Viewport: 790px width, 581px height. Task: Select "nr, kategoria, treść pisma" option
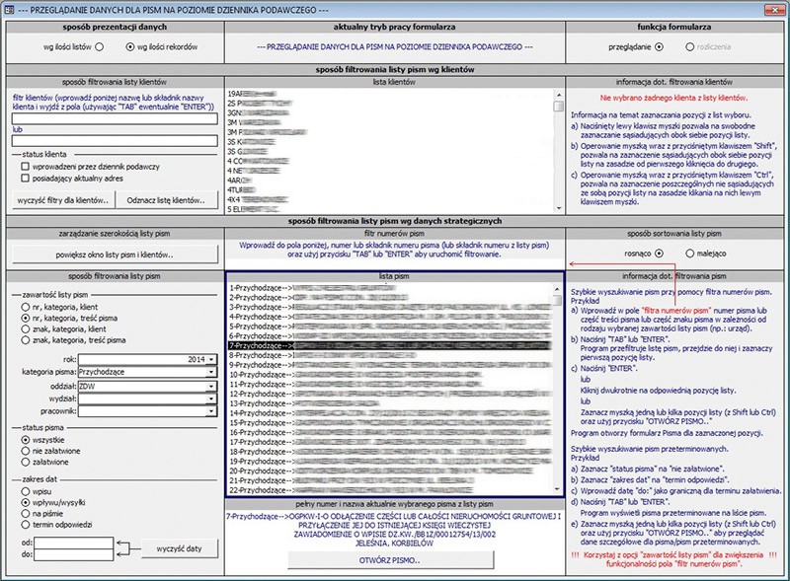[x=26, y=318]
